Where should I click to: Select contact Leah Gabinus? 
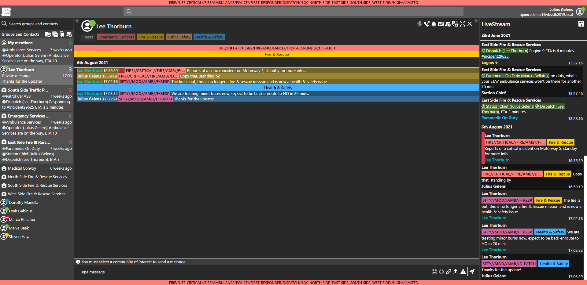pyautogui.click(x=37, y=211)
